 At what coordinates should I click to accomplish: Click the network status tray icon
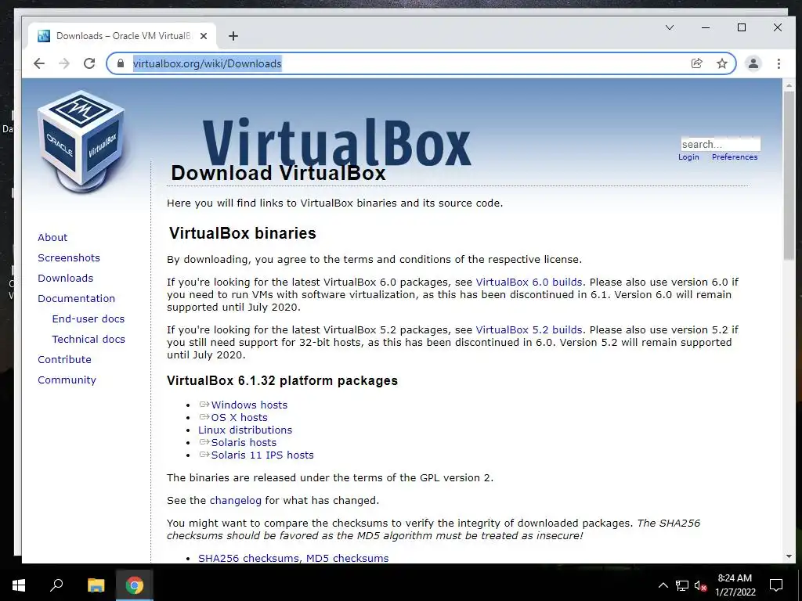point(682,585)
